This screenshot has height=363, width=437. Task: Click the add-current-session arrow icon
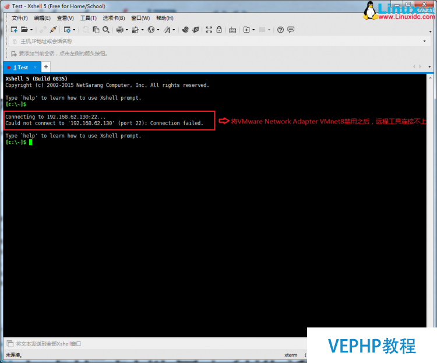[x=13, y=54]
